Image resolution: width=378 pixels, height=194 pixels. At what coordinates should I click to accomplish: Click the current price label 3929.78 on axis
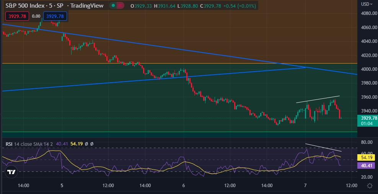click(368, 118)
